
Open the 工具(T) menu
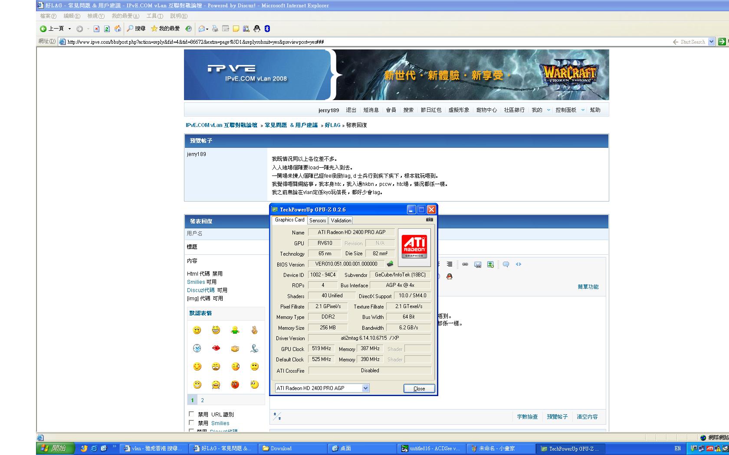tap(154, 16)
